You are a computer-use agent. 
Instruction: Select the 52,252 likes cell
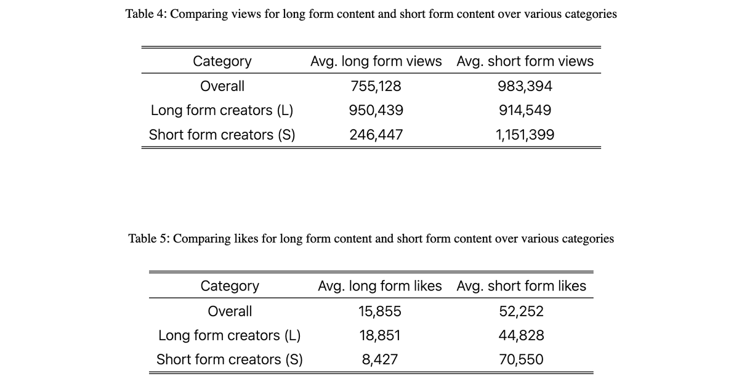[521, 311]
